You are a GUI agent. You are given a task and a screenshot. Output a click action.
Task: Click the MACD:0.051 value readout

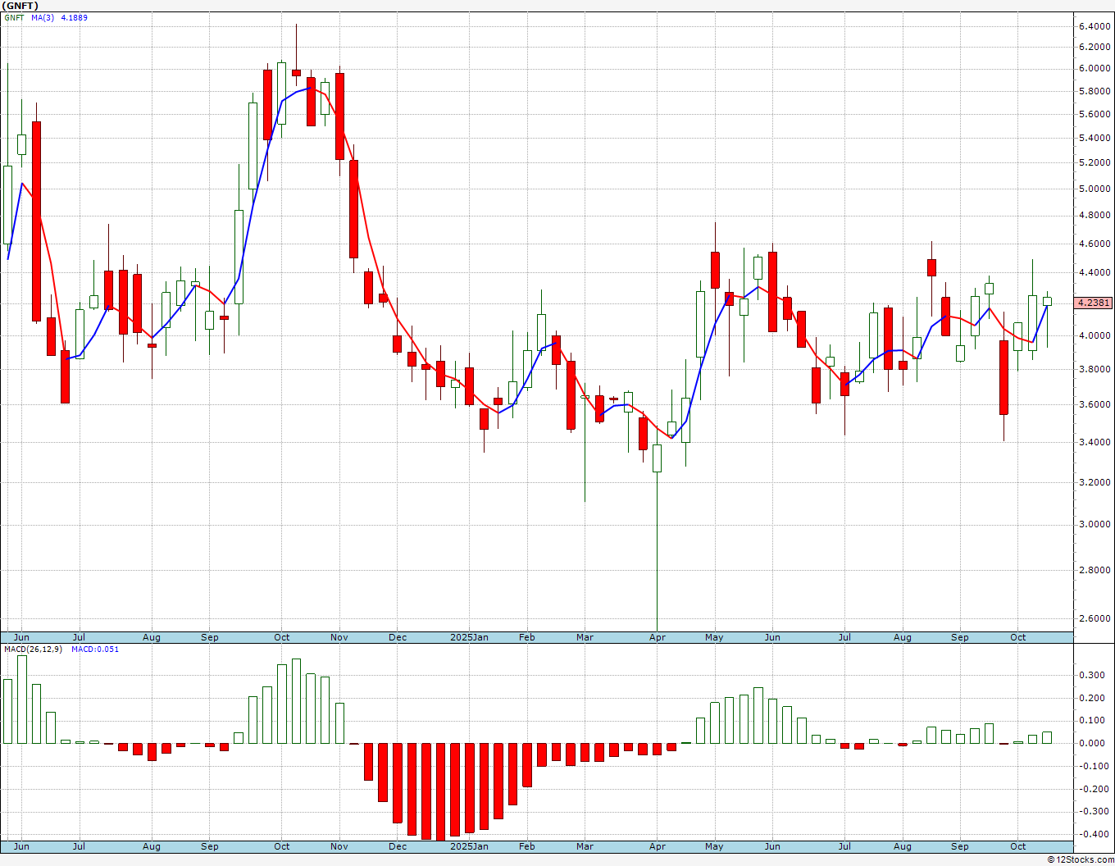point(95,649)
